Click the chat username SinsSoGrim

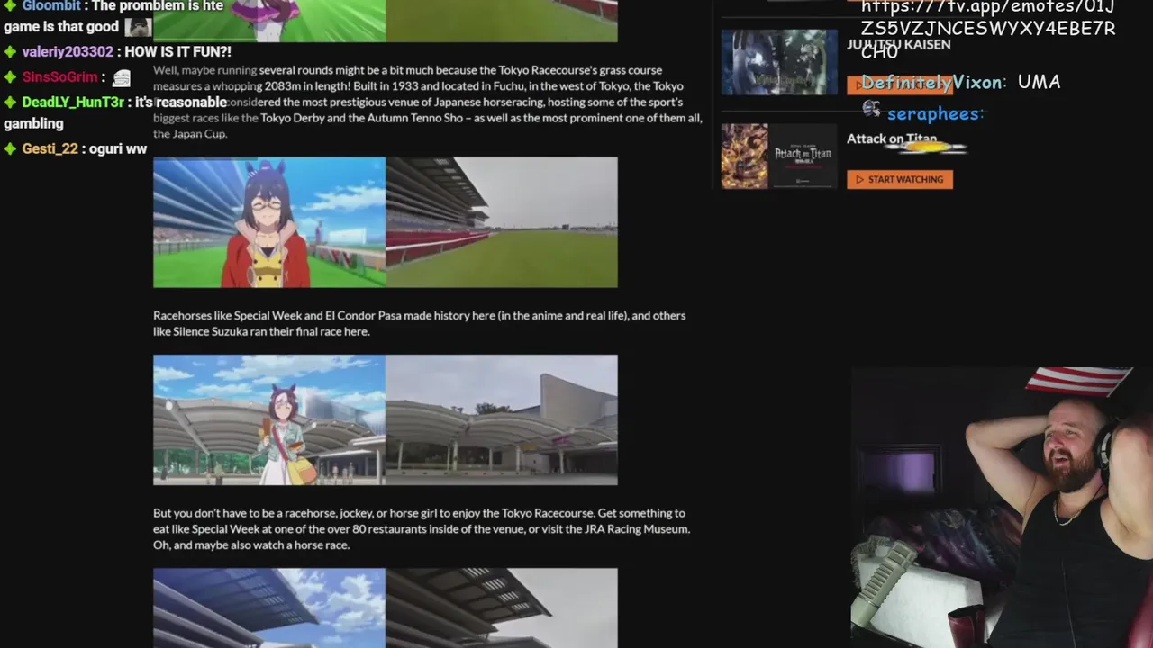pos(59,77)
